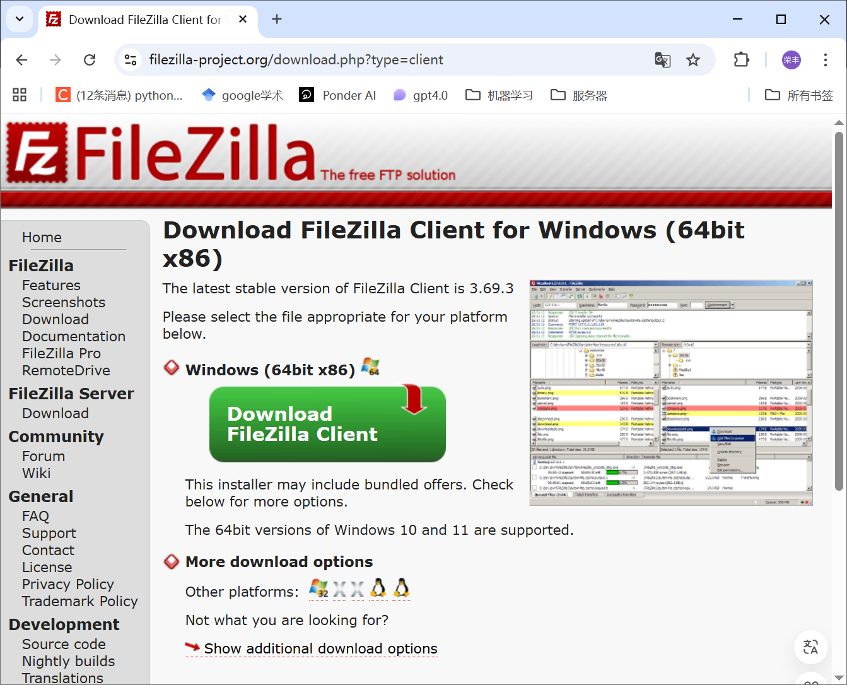Bookmark this page with the star icon
847x685 pixels.
693,60
